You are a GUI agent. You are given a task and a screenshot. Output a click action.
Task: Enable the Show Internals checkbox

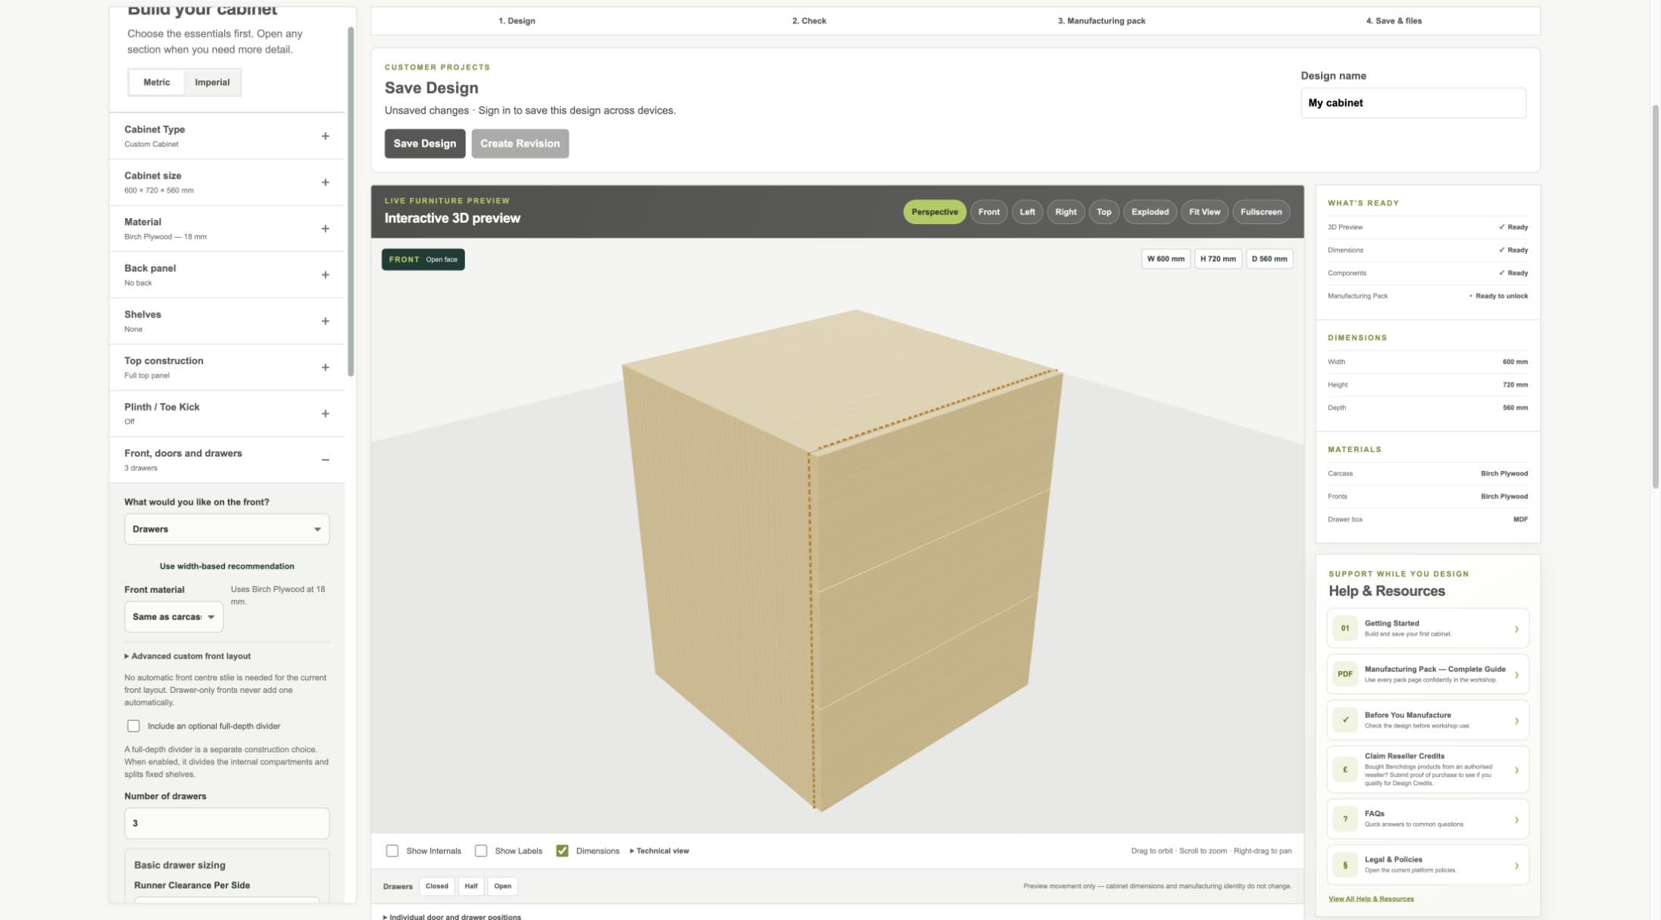coord(392,850)
